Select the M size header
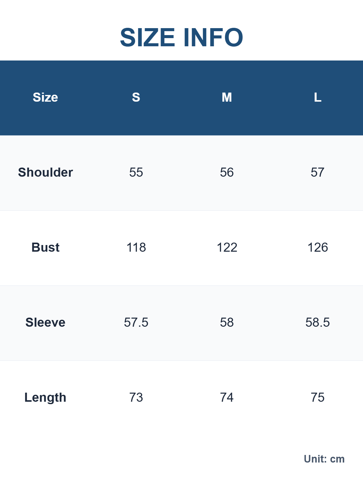 point(227,97)
